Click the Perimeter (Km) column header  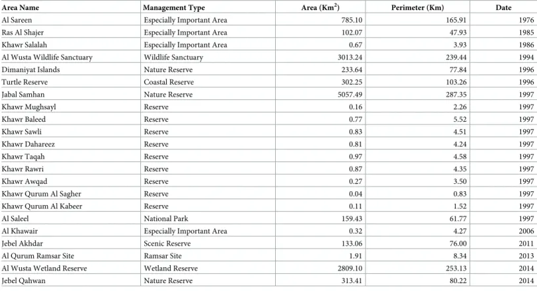pos(417,7)
